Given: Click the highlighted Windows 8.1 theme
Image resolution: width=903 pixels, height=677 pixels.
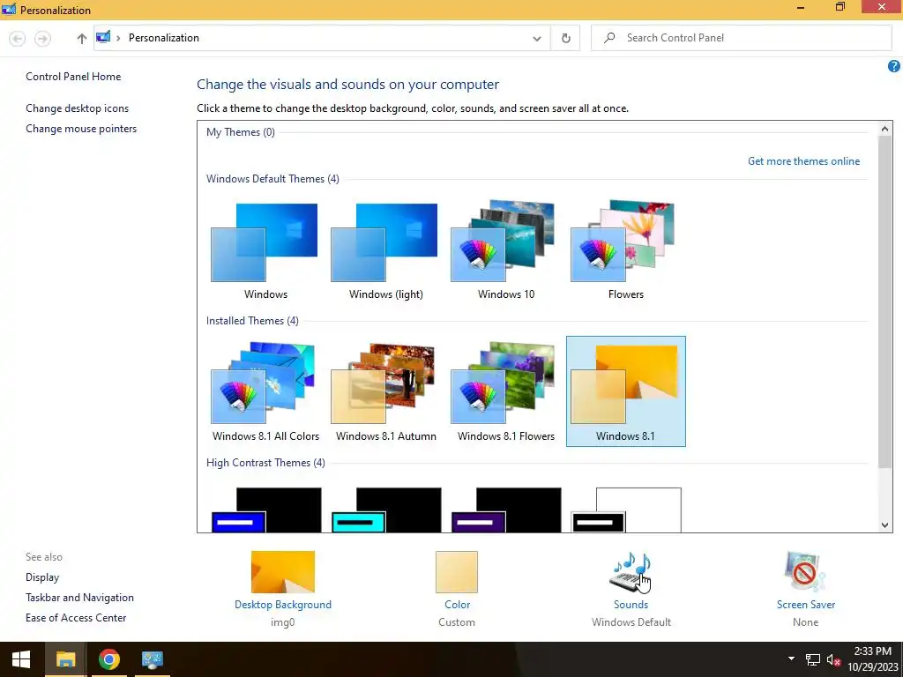Looking at the screenshot, I should click(625, 392).
